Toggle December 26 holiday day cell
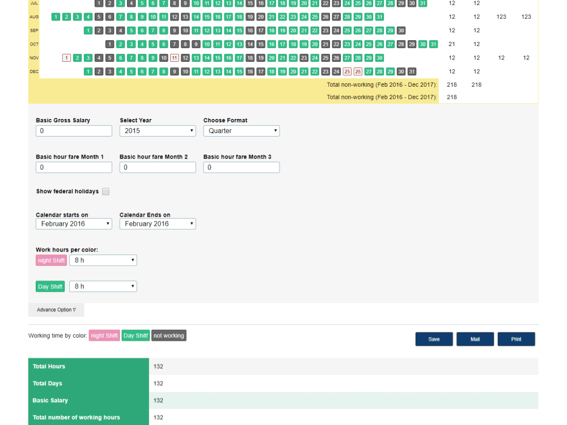Viewport: 567px width, 425px height. pos(358,71)
